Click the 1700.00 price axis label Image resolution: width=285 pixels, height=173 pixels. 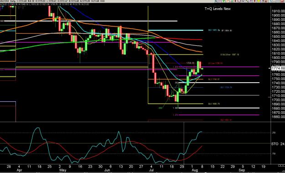point(278,100)
